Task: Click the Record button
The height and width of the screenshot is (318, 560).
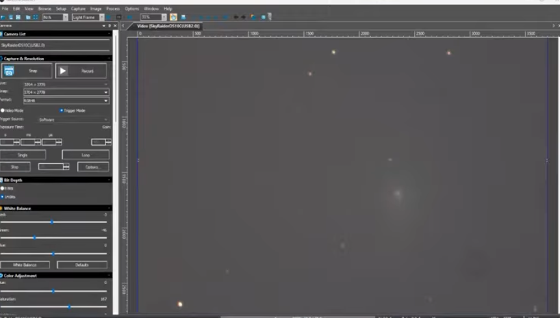Action: tap(81, 71)
